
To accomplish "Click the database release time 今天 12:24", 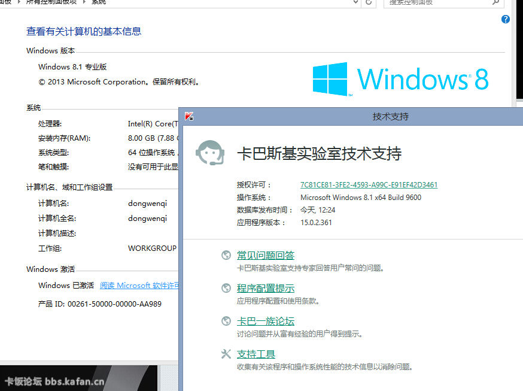I will (318, 210).
